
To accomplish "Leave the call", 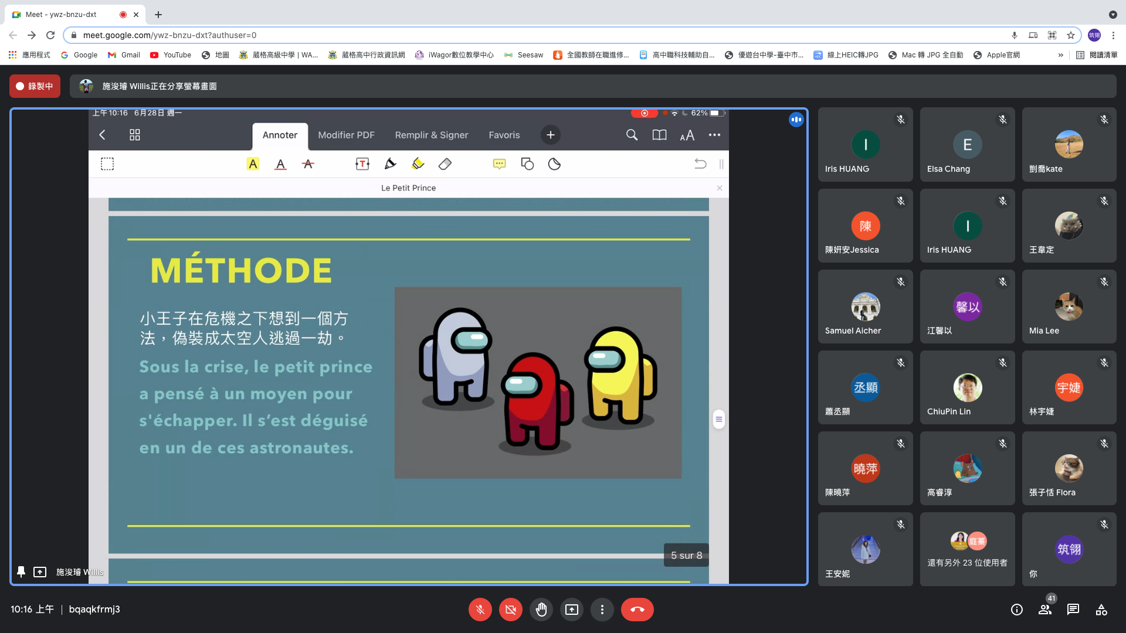I will (637, 610).
